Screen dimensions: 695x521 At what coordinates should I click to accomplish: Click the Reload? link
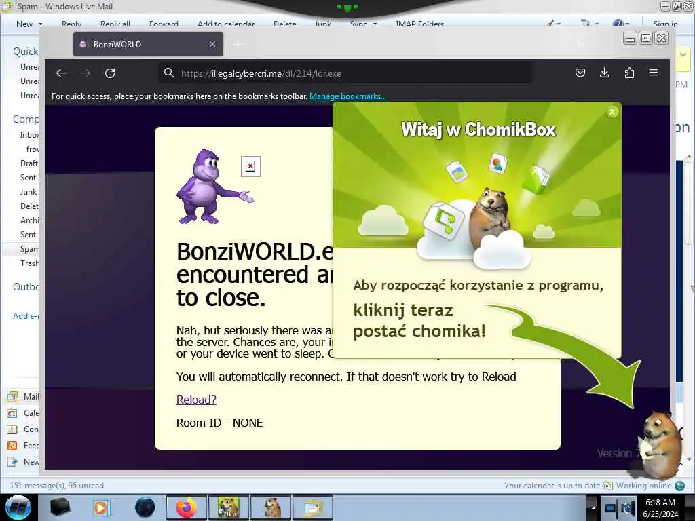196,400
